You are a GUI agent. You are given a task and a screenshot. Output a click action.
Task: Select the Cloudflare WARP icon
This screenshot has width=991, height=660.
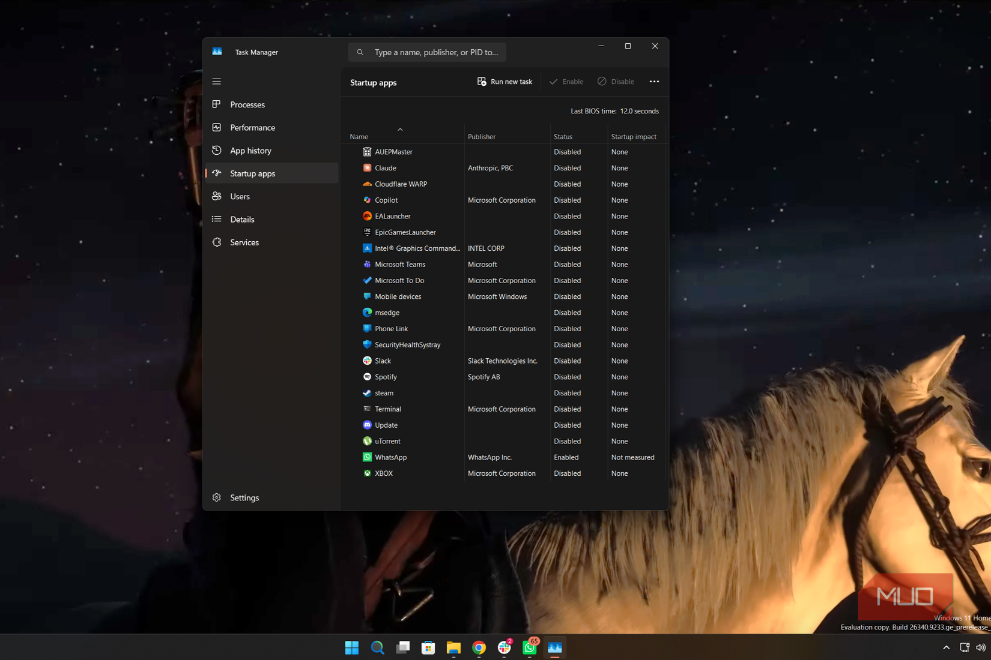[x=367, y=184]
